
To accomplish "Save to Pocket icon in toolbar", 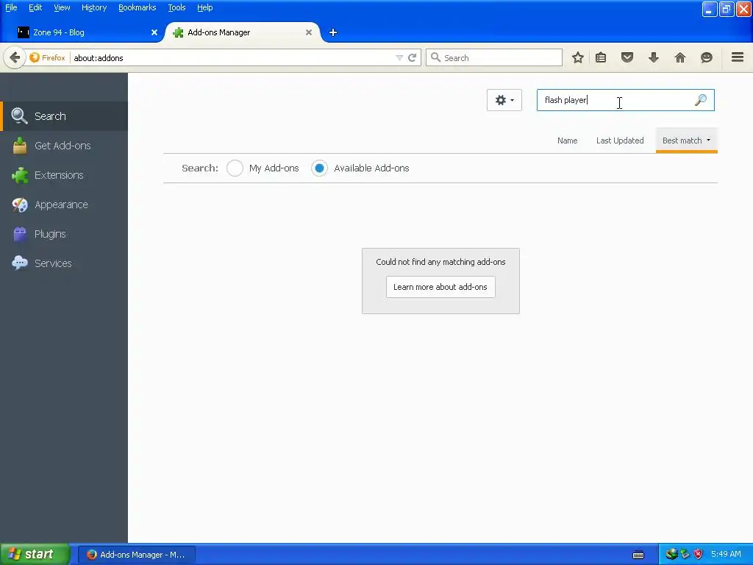I will tap(627, 57).
